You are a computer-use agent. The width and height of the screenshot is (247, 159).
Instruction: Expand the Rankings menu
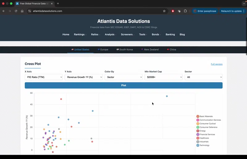(x=80, y=34)
